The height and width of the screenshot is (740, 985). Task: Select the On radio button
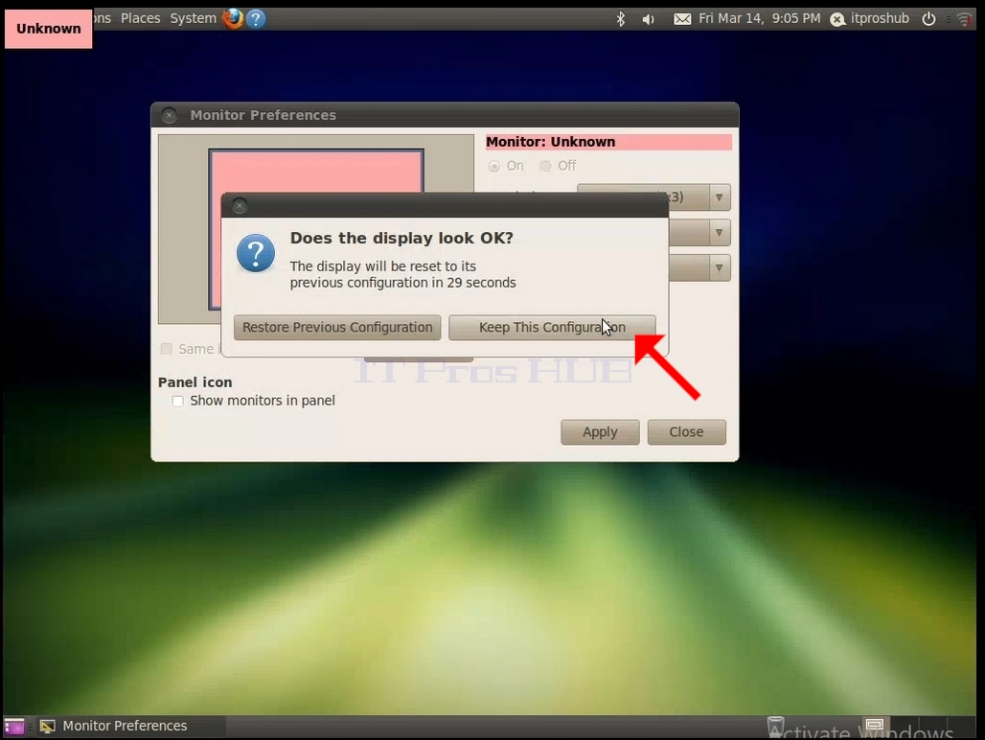pos(494,166)
